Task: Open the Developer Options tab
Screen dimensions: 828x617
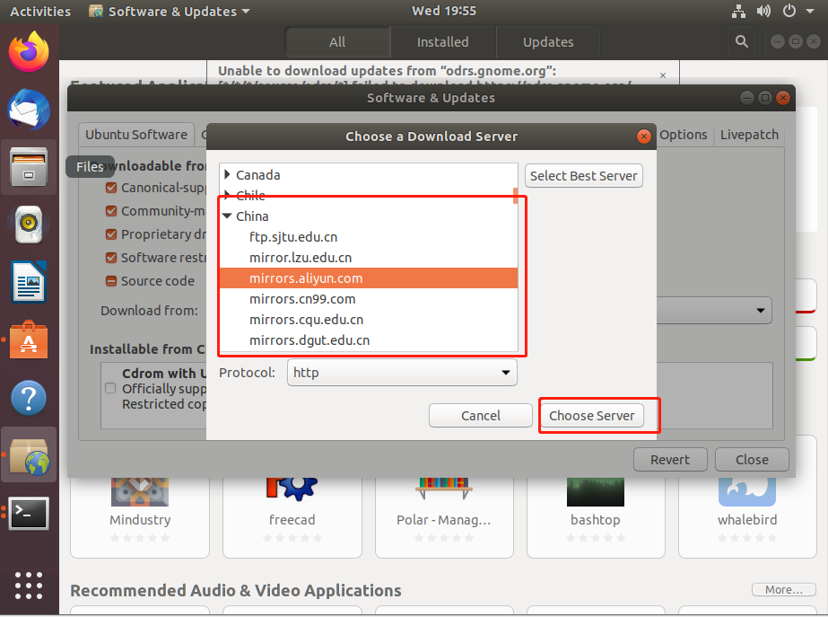Action: click(683, 135)
